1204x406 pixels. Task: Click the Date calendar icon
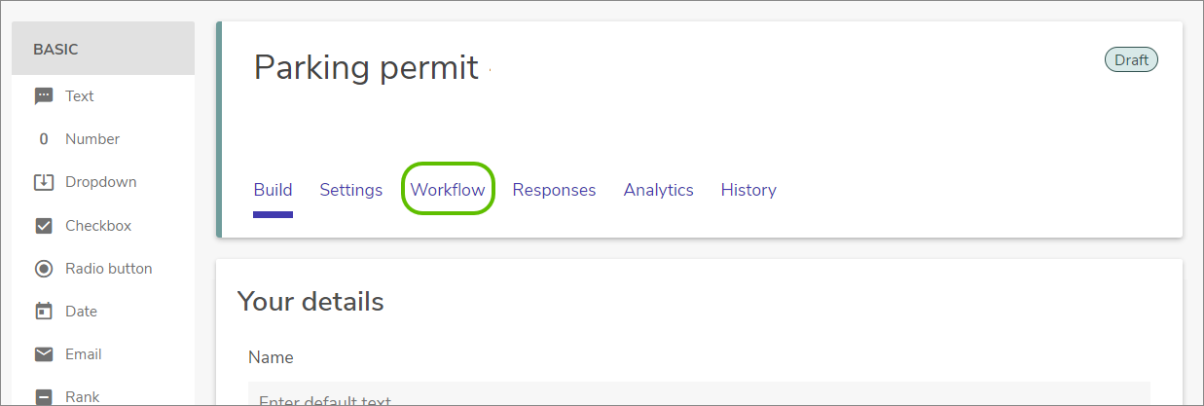click(x=43, y=312)
